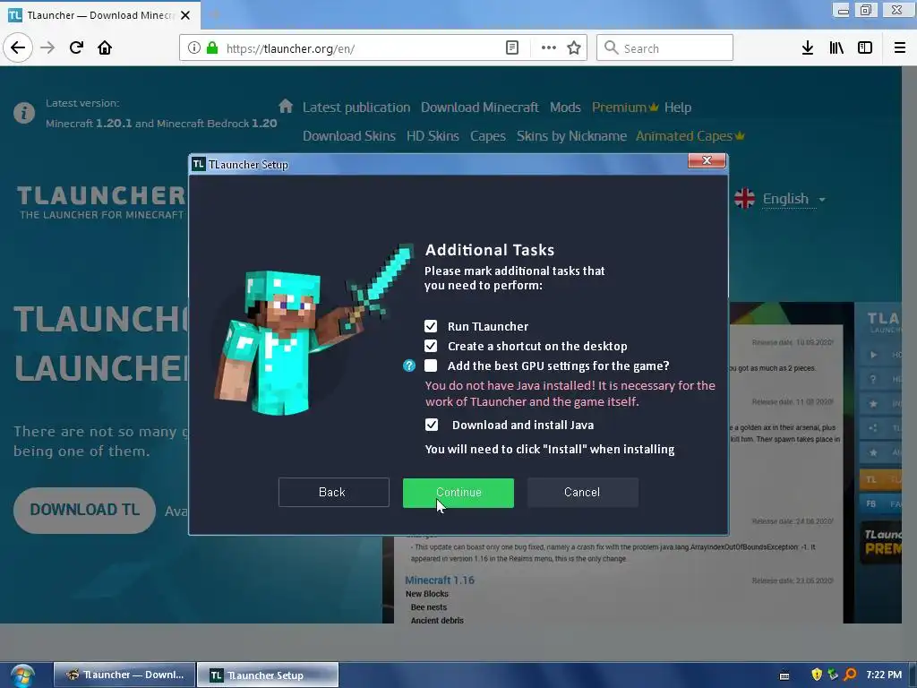Go to the browser home page icon

(x=105, y=48)
